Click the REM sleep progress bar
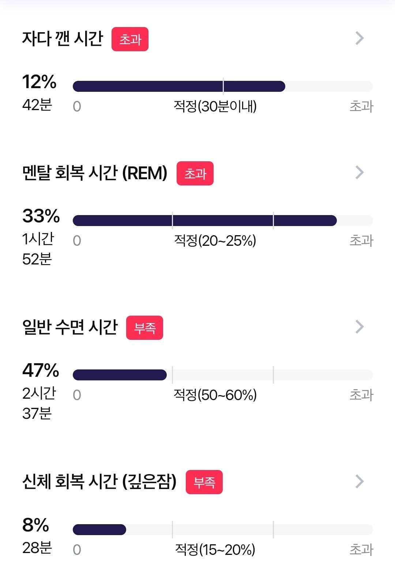 tap(222, 221)
